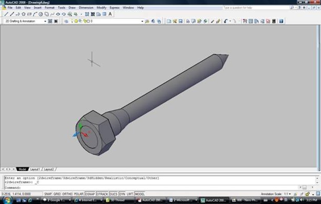Viewport: 321px width, 204px height.
Task: Select the Rectangle draw tool
Action: pyautogui.click(x=29, y=14)
